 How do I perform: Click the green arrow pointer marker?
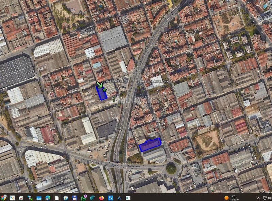pos(100,85)
